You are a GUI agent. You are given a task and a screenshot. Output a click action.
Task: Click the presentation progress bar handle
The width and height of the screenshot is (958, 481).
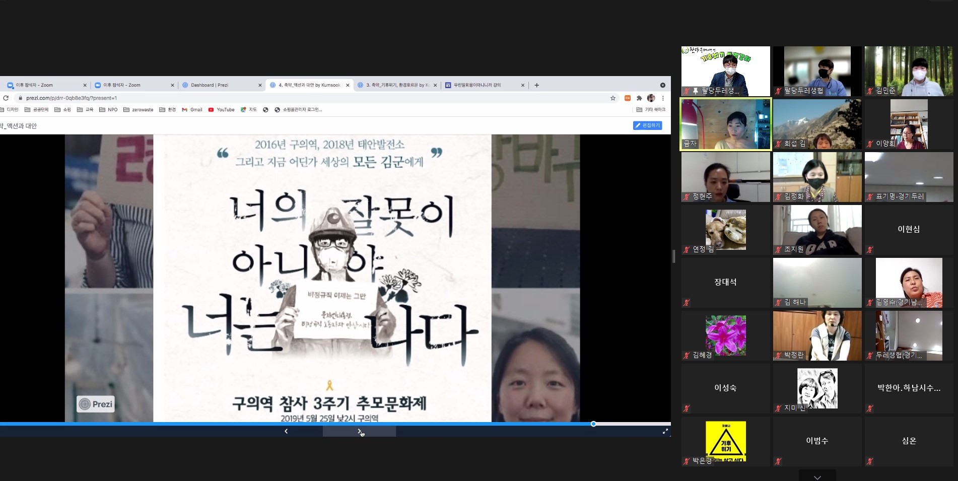pyautogui.click(x=593, y=424)
